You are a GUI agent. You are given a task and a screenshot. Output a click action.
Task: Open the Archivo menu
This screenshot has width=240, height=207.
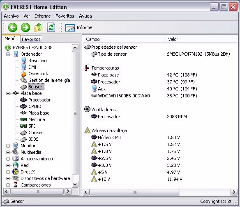click(x=12, y=16)
